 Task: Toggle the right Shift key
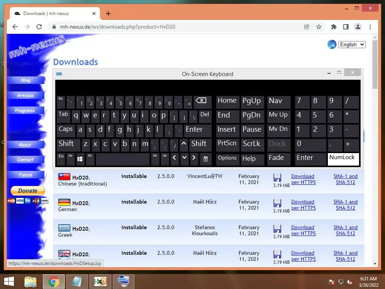[x=200, y=145]
